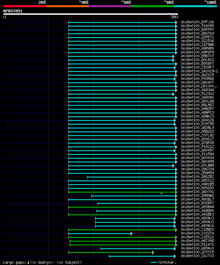Select the UniRef100_A9SY12 label
Screen dimensions: 220x265
[197, 181]
